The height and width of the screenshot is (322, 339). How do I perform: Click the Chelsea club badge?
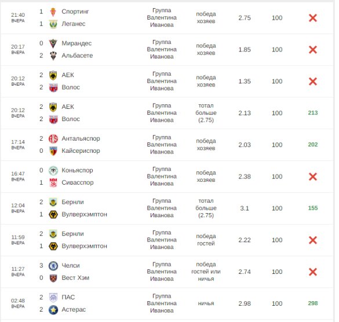(x=53, y=266)
